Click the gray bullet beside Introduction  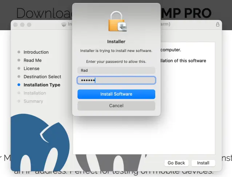pos(19,52)
